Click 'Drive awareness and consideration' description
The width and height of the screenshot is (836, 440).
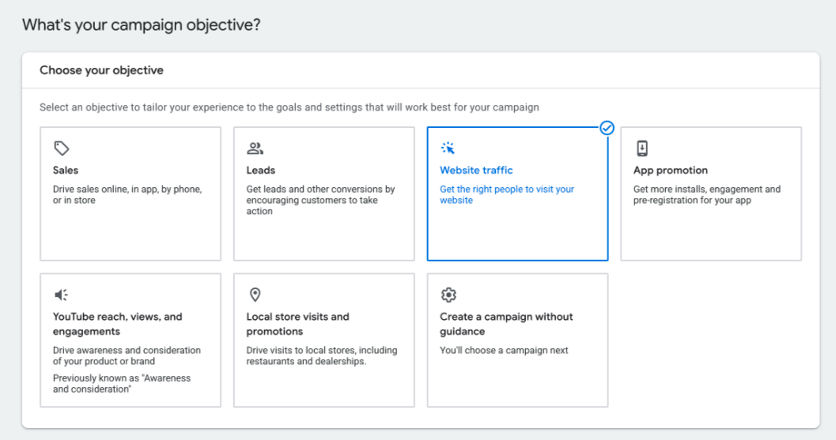pyautogui.click(x=127, y=355)
